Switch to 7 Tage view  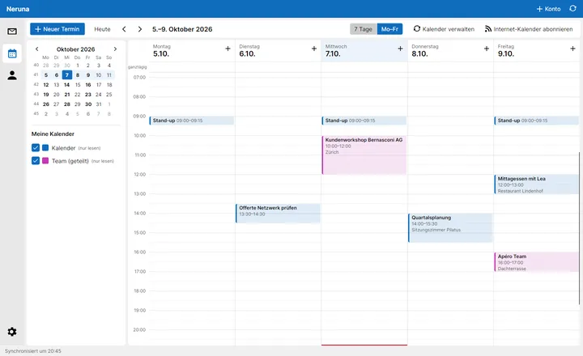pyautogui.click(x=364, y=29)
